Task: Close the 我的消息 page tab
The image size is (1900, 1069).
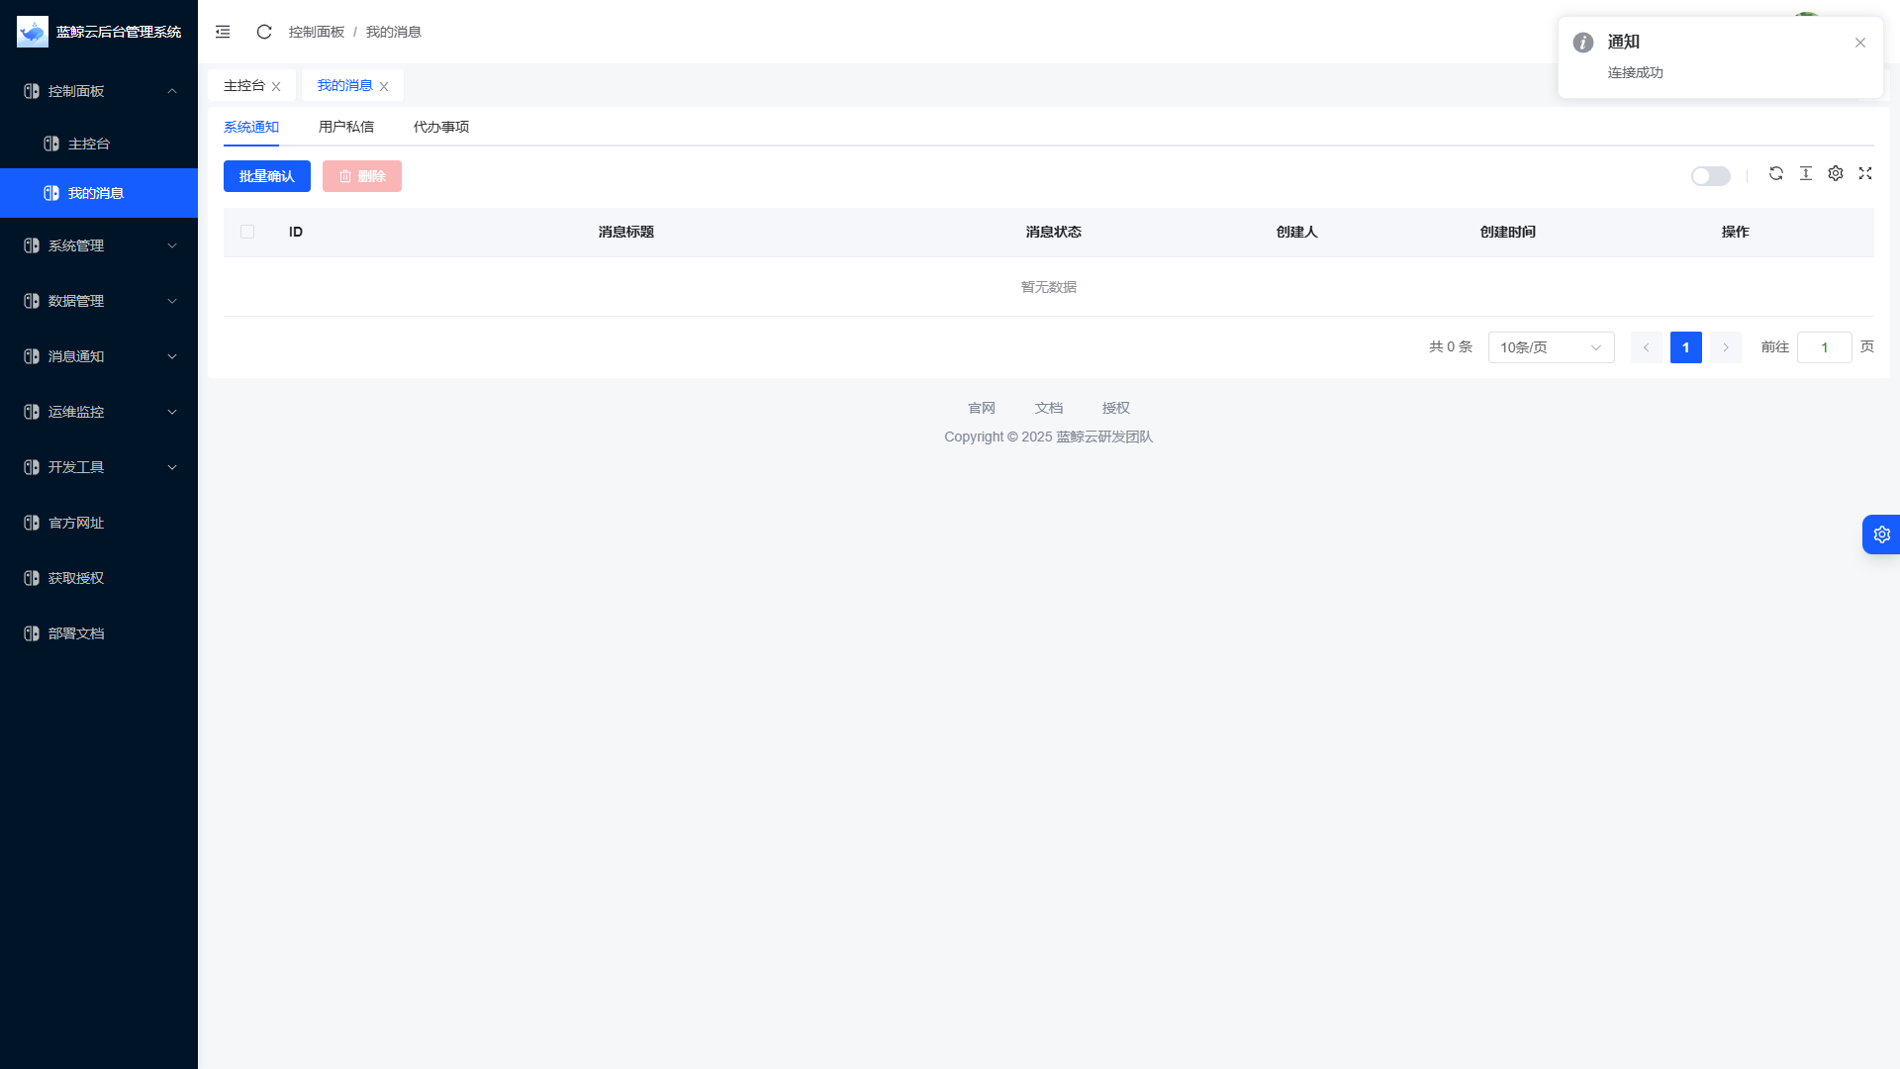Action: point(384,87)
